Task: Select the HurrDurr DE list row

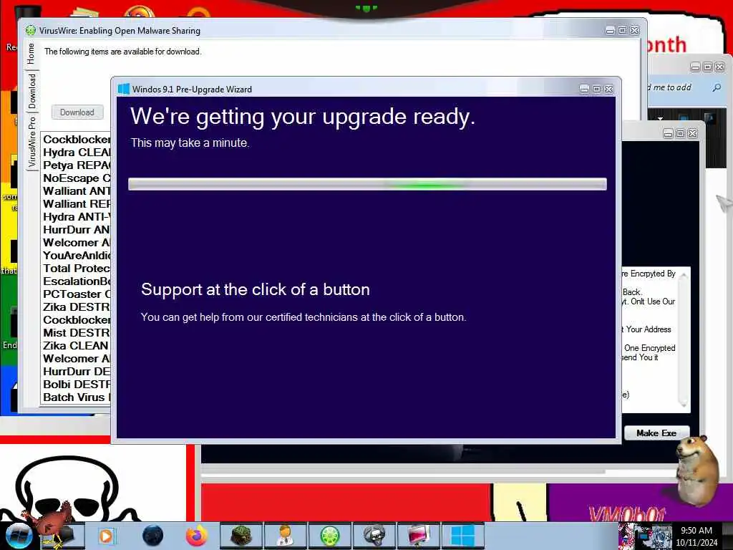Action: [77, 372]
